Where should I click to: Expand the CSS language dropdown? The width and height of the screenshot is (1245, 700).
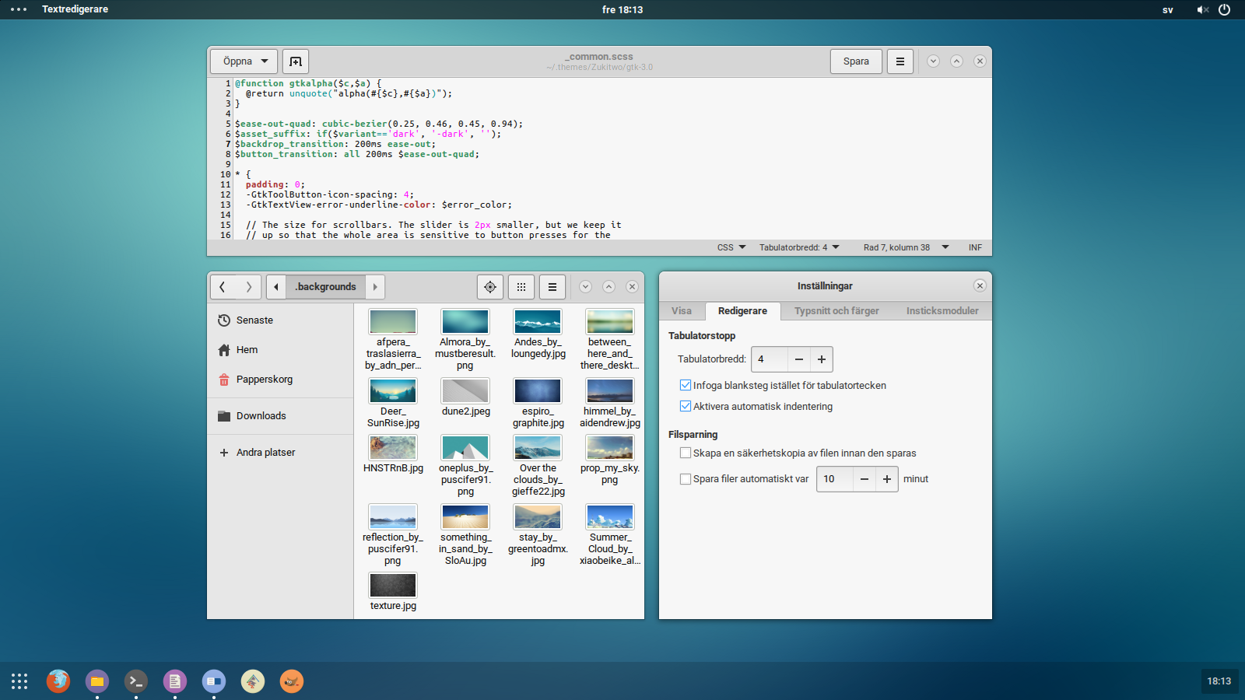(x=731, y=247)
